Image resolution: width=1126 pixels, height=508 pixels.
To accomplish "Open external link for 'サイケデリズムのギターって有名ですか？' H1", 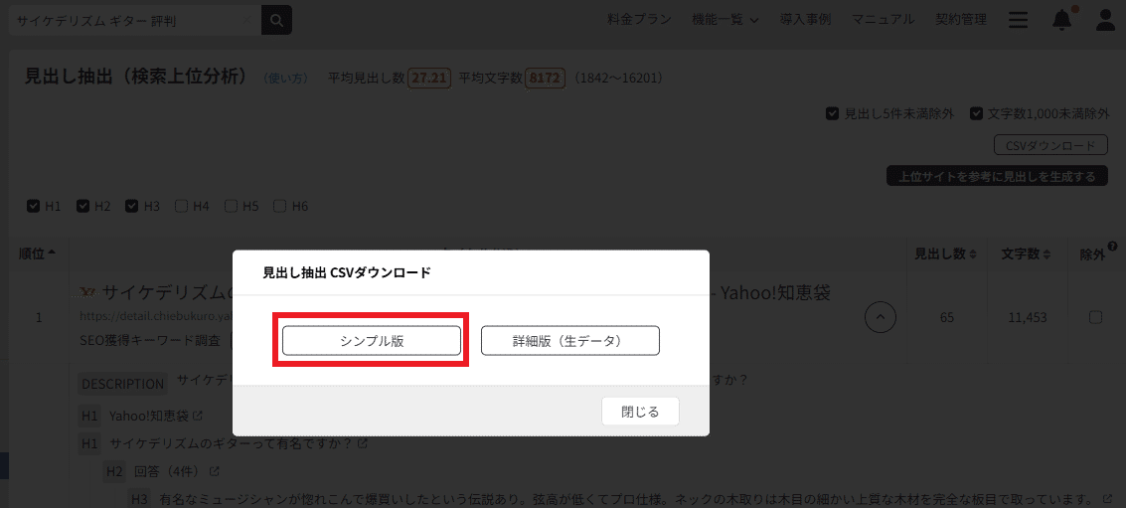I will click(363, 444).
